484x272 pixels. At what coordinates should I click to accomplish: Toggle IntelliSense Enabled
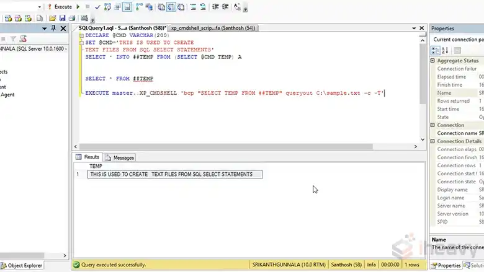pyautogui.click(x=127, y=7)
